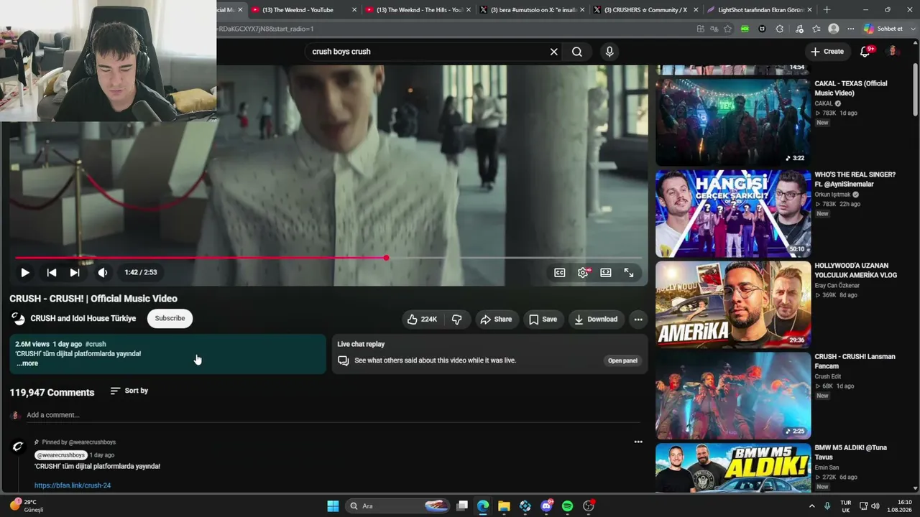Image resolution: width=920 pixels, height=517 pixels.
Task: Clear the YouTube search query
Action: (554, 52)
